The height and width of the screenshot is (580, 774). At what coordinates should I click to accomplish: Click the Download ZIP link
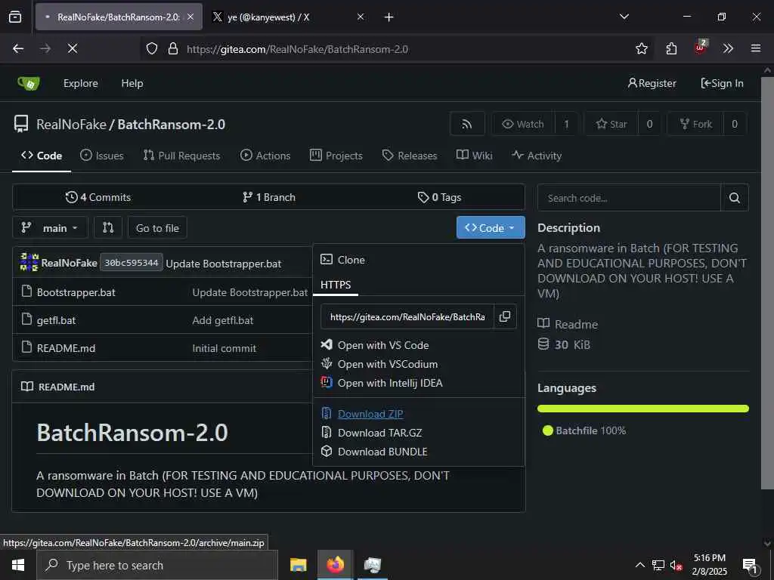click(x=370, y=414)
